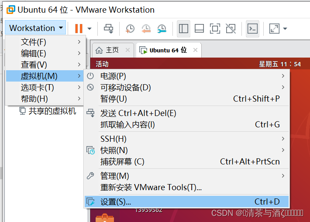
Task: Choose 发送 Ctrl+Alt+Del(E) entry
Action: coord(186,113)
